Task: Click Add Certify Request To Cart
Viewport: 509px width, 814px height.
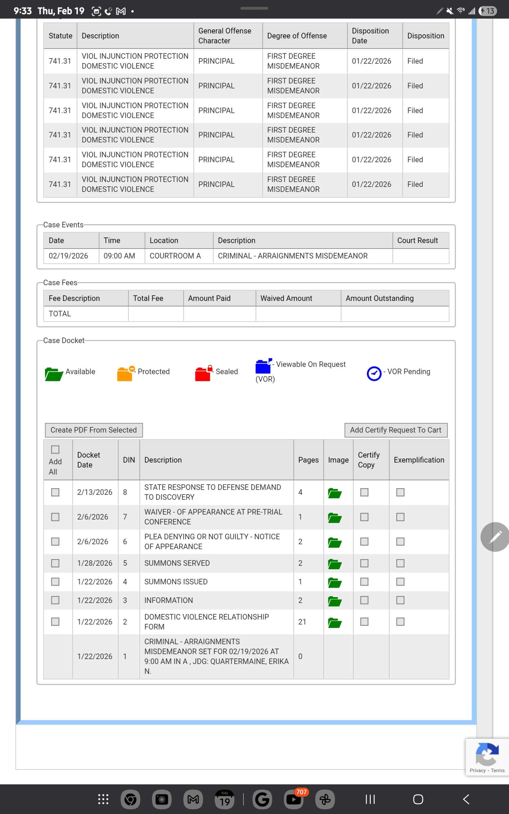Action: click(x=396, y=430)
